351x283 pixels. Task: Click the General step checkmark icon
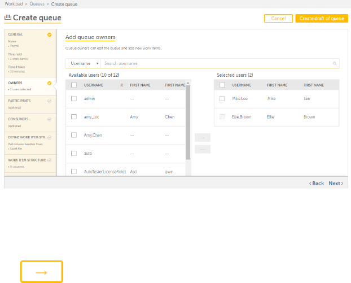tap(50, 35)
